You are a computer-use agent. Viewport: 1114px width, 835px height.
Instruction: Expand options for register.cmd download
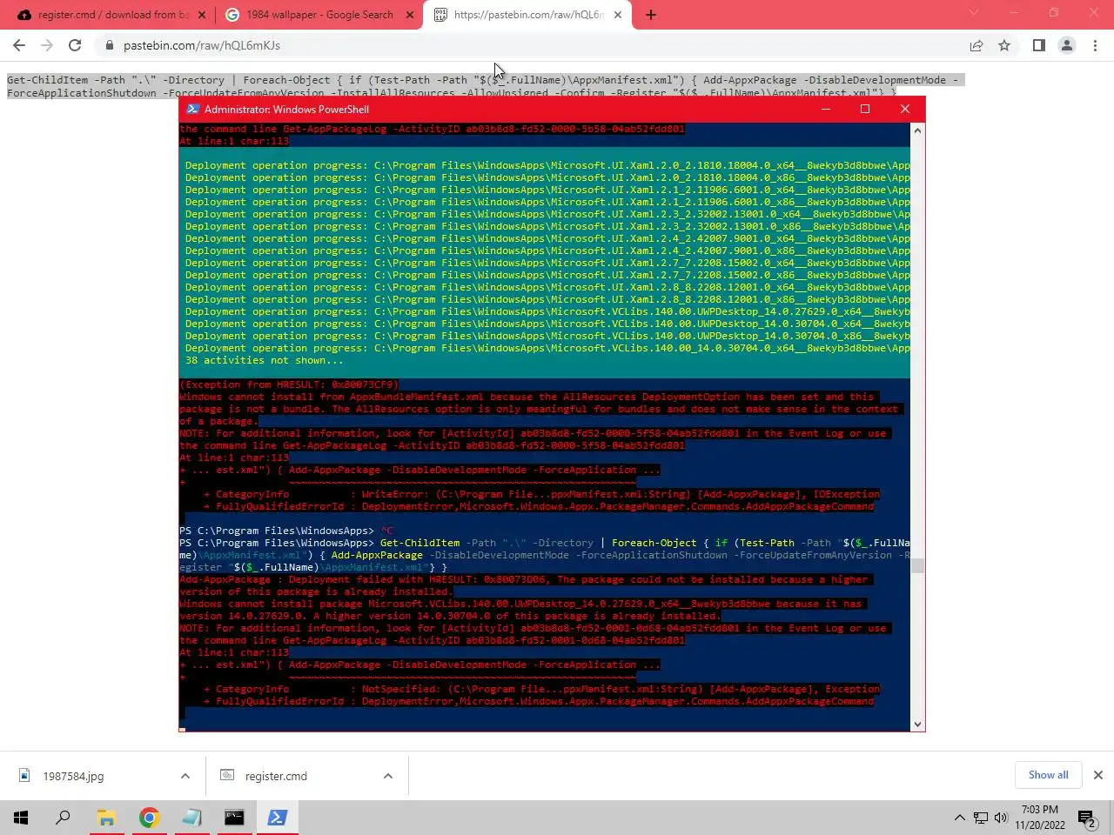[388, 776]
